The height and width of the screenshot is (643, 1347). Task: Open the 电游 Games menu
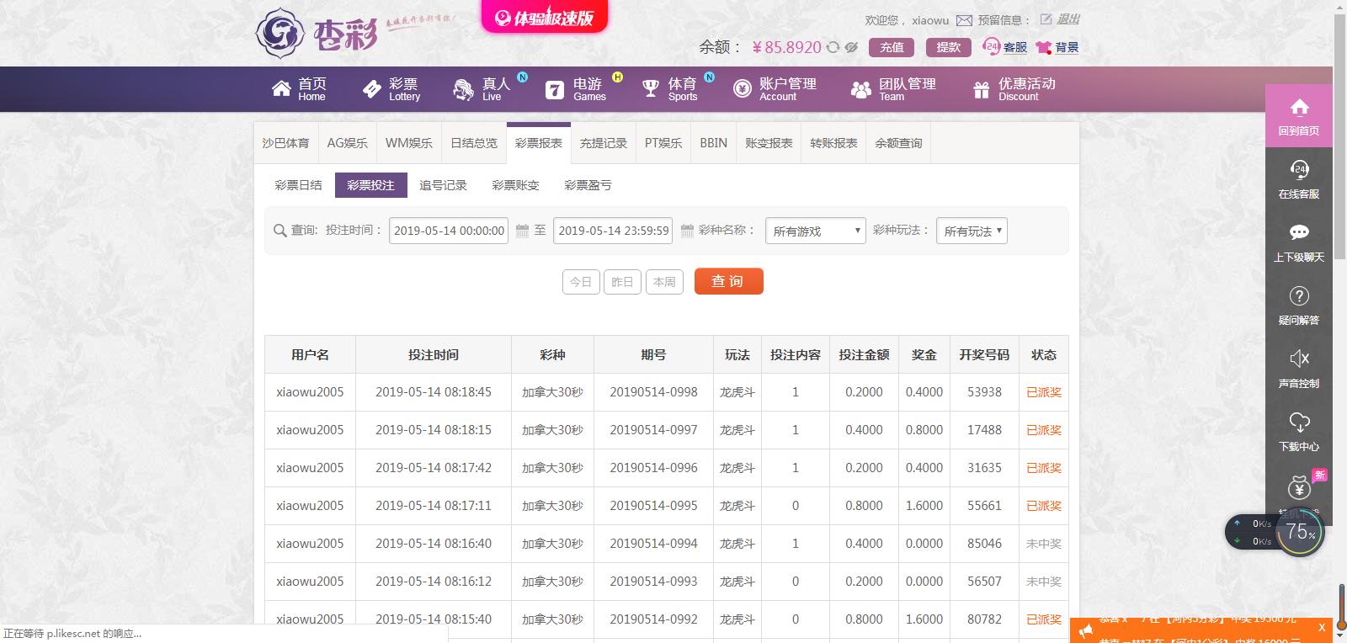(x=576, y=88)
